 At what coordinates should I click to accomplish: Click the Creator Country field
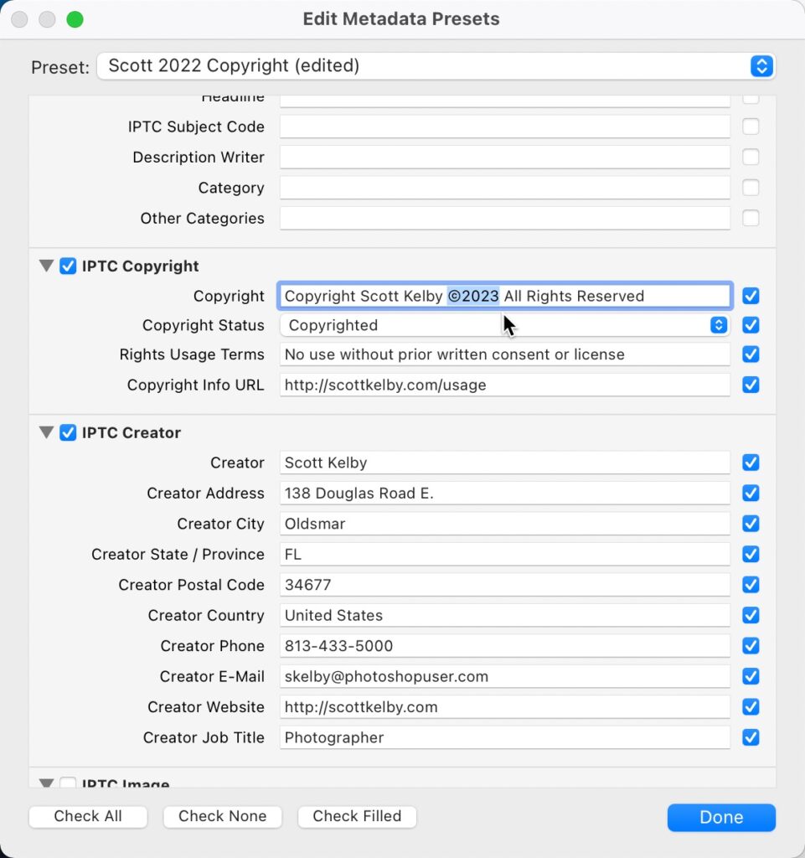(505, 616)
